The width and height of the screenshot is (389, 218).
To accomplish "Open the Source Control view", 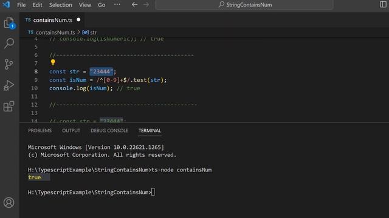I will 9,64.
